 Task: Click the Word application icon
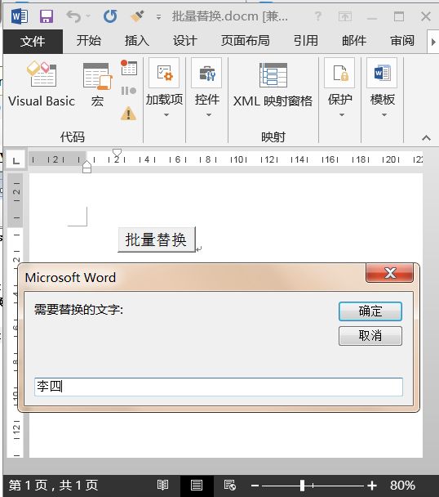pyautogui.click(x=20, y=16)
